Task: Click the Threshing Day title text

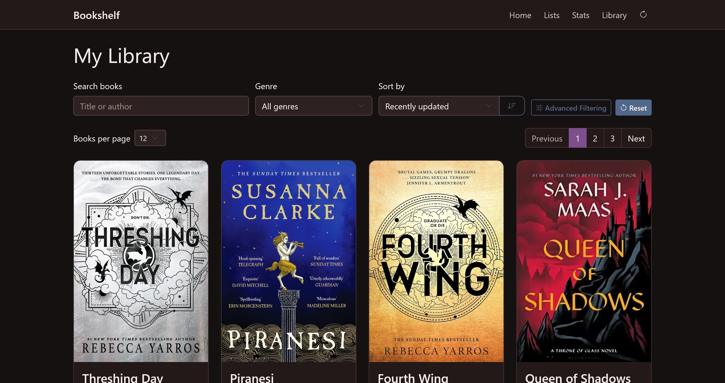Action: tap(122, 378)
